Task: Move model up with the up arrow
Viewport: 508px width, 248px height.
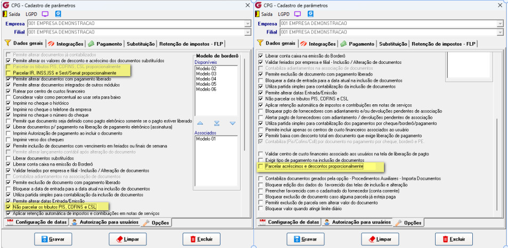Action: (200, 123)
